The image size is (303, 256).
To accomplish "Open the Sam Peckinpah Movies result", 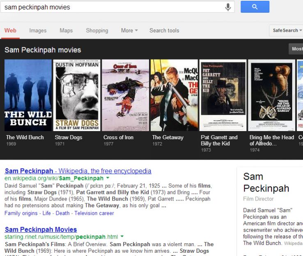I will (41, 229).
